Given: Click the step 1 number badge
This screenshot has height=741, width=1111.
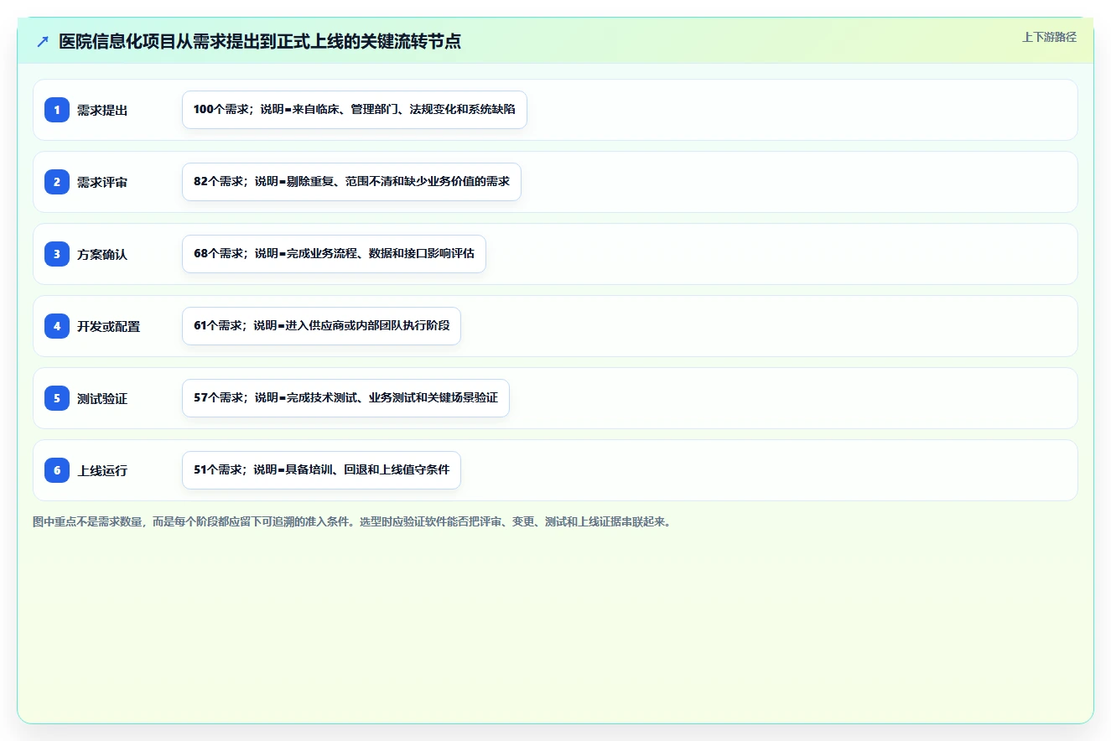Looking at the screenshot, I should click(x=57, y=110).
